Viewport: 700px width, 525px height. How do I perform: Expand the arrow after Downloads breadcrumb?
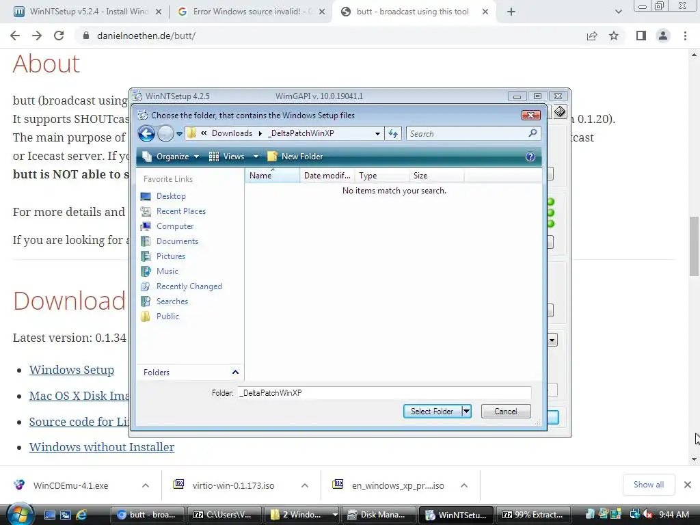point(260,133)
